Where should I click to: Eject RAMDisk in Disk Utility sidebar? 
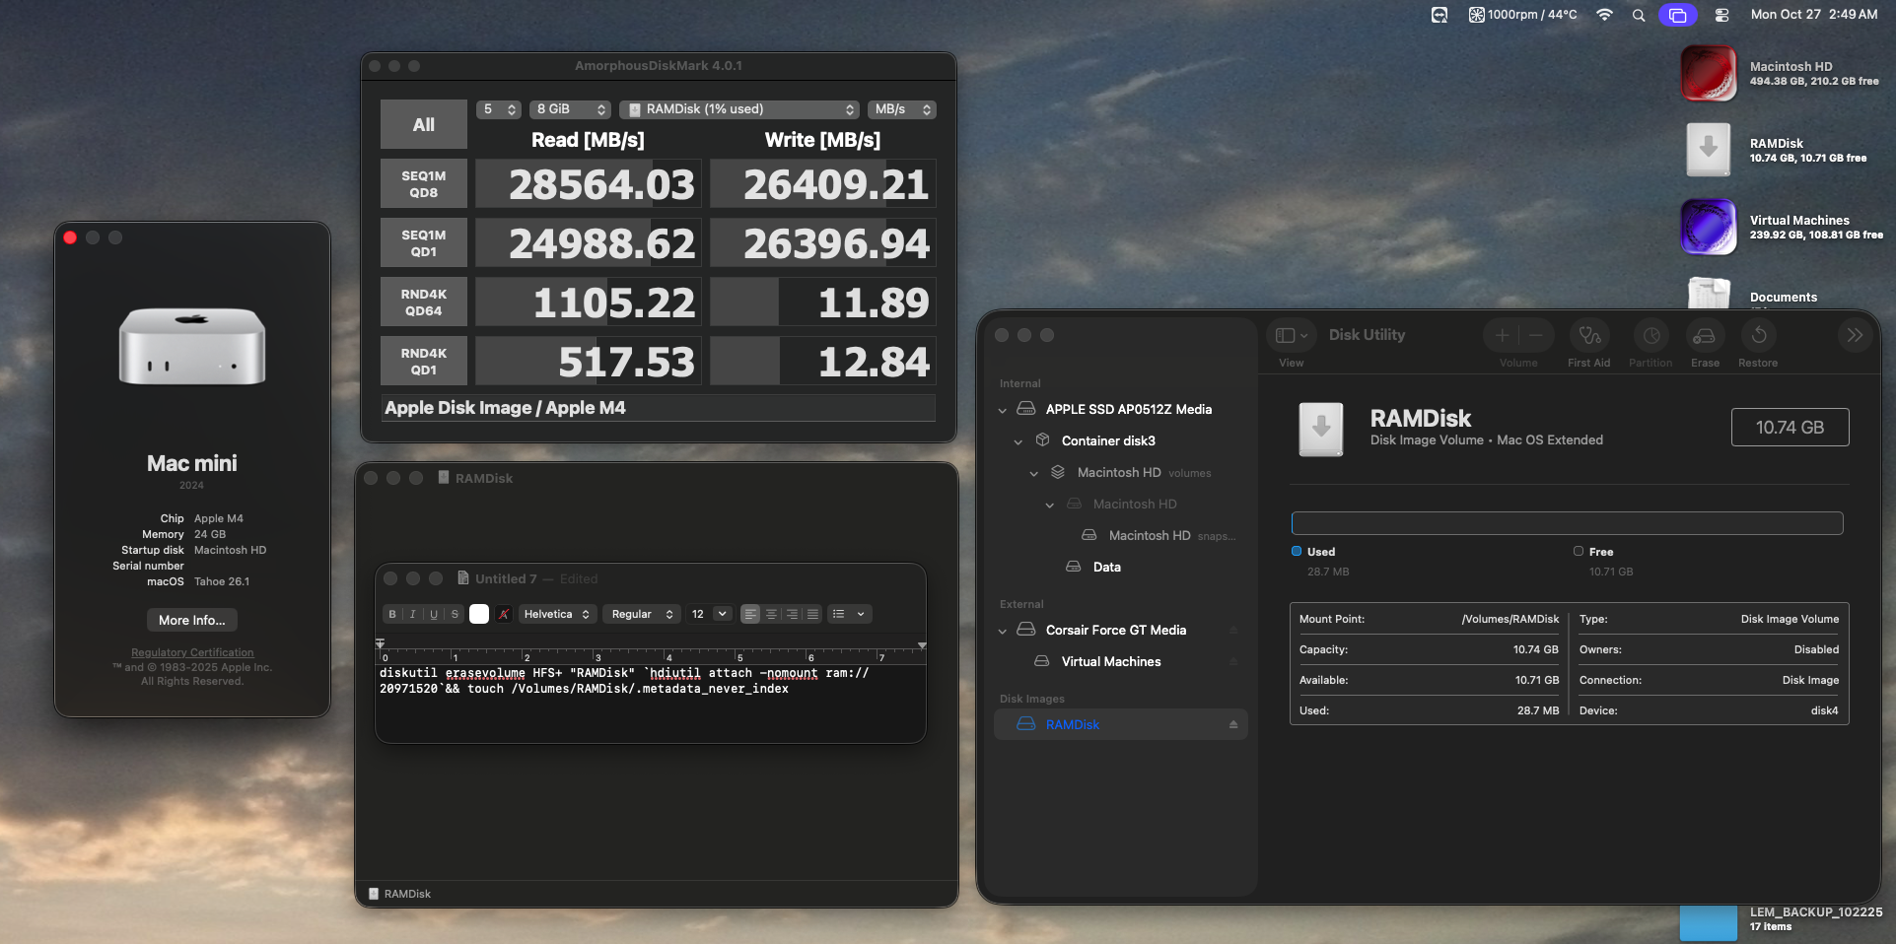[x=1232, y=725]
